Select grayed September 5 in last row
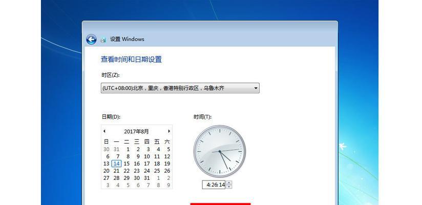The height and width of the screenshot is (205, 422). coord(128,185)
